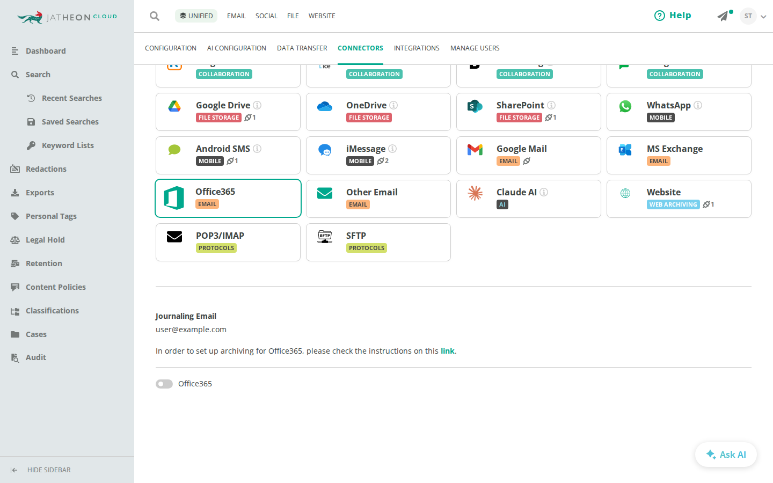Click the Website globe icon
Image resolution: width=773 pixels, height=483 pixels.
point(625,193)
